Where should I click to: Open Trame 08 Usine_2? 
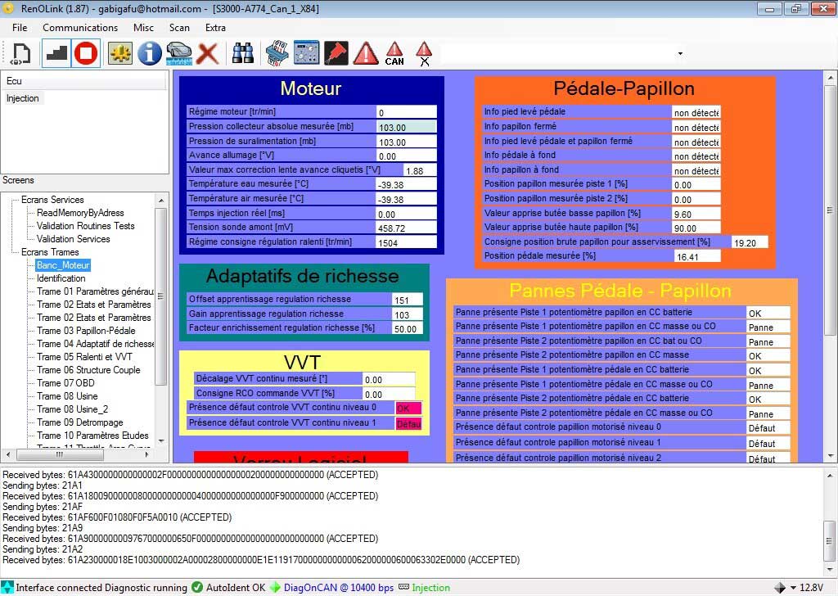click(73, 409)
